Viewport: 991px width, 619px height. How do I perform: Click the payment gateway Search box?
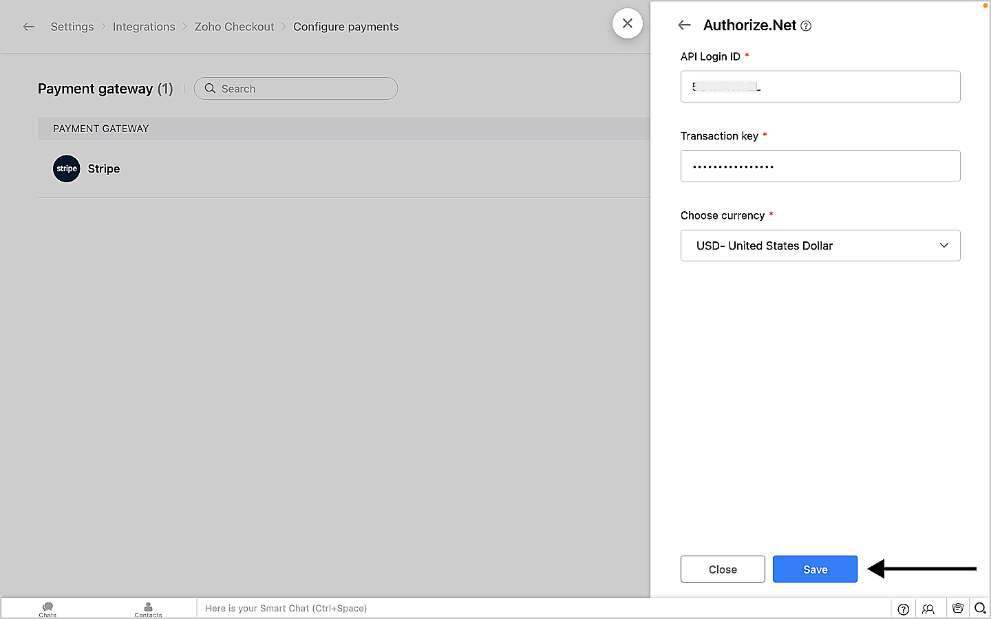(296, 89)
